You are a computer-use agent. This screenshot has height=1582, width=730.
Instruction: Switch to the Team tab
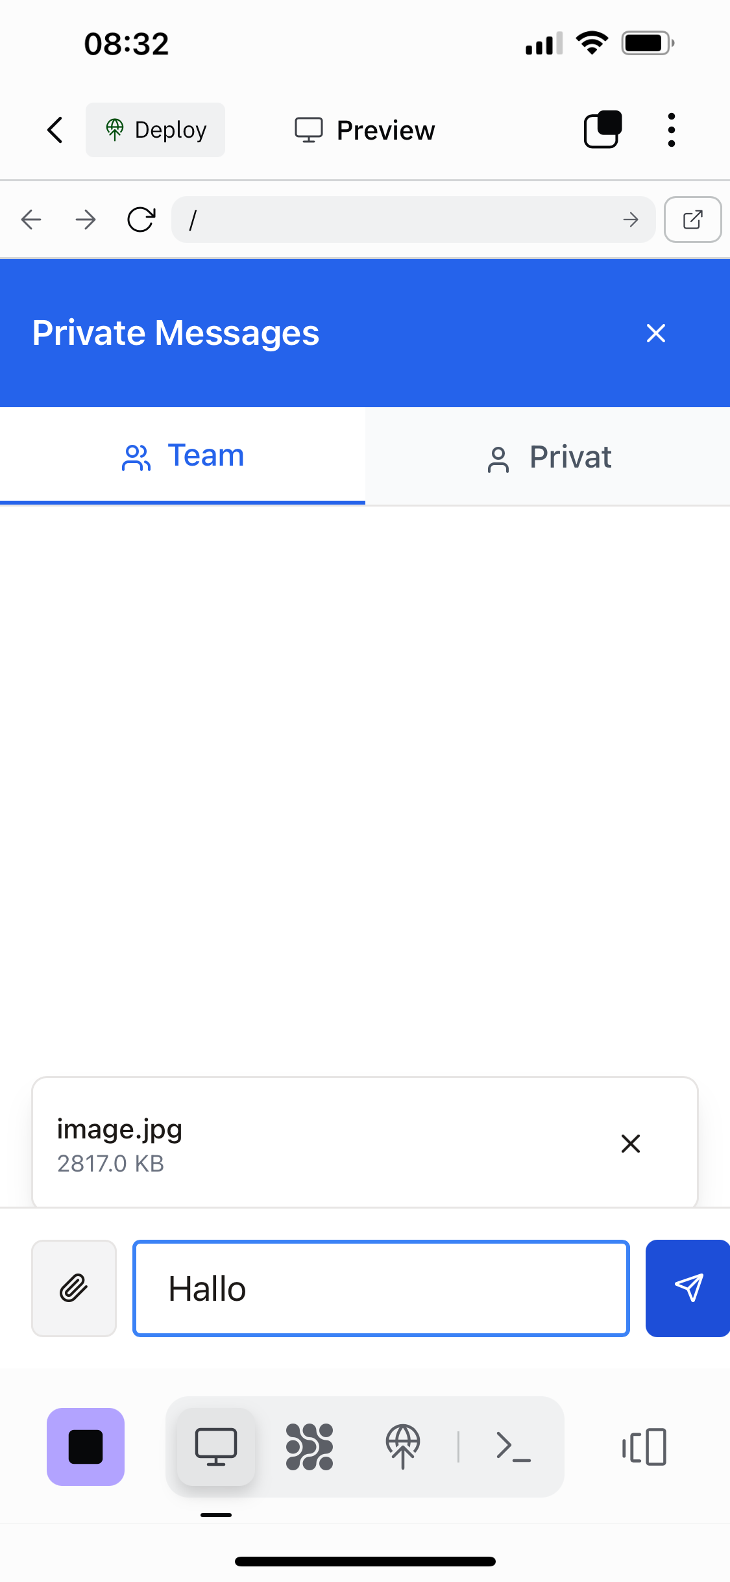[182, 456]
